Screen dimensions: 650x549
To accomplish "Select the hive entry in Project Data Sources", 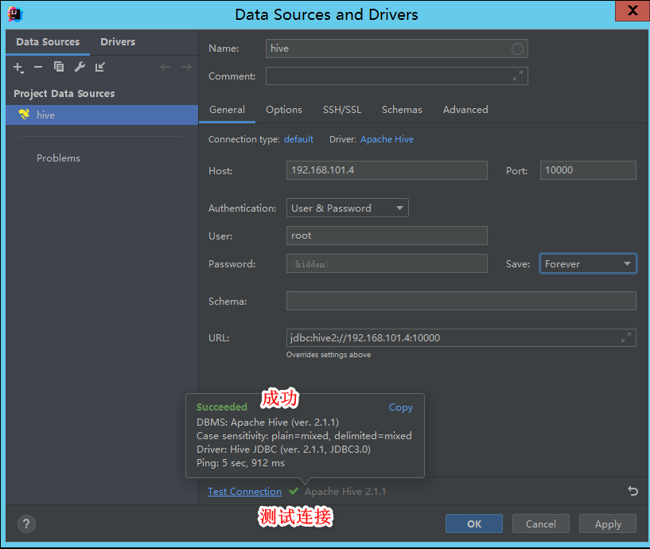I will (102, 115).
